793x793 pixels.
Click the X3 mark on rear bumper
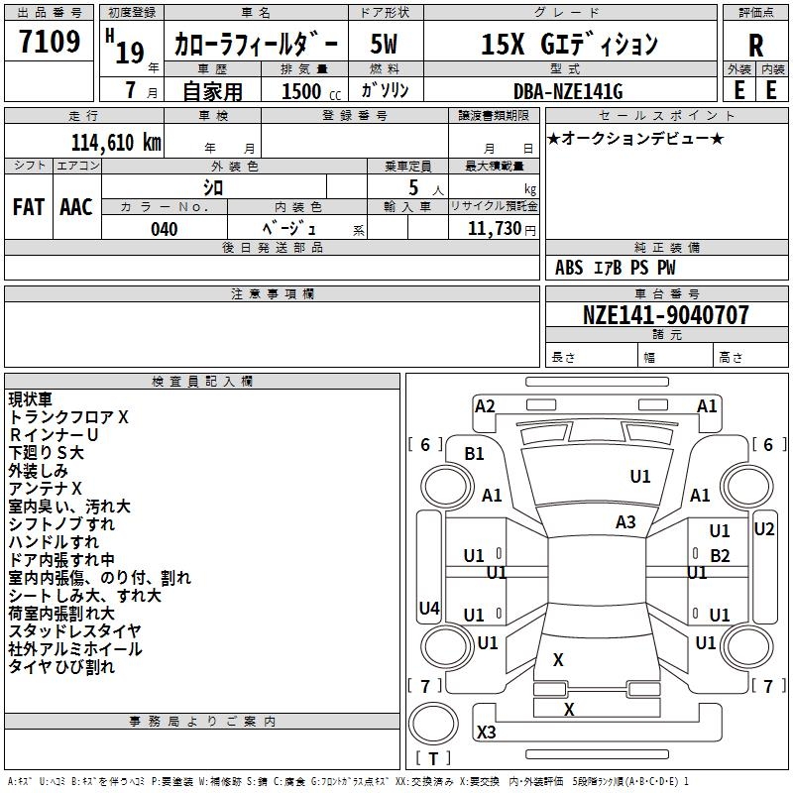(x=486, y=732)
